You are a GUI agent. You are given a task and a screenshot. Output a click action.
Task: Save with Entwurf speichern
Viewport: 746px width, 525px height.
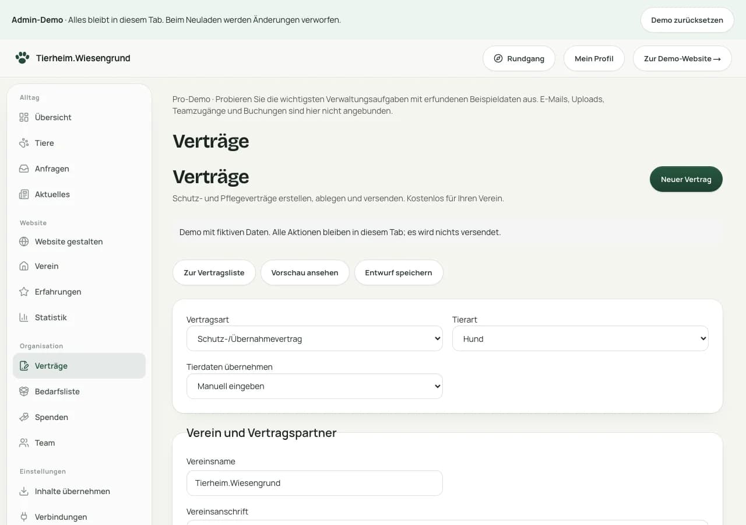(399, 272)
